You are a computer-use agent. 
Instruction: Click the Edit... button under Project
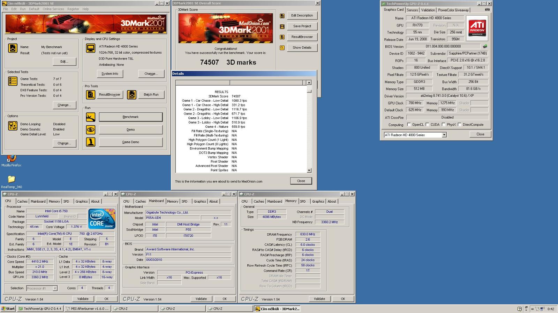pos(64,62)
